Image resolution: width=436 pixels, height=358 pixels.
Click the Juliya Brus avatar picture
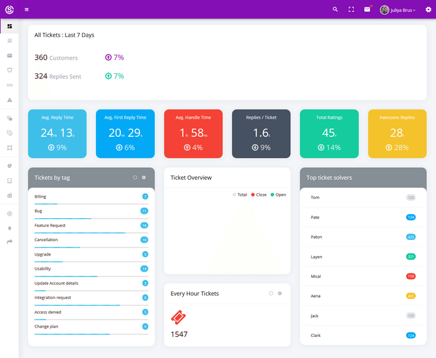click(x=384, y=10)
